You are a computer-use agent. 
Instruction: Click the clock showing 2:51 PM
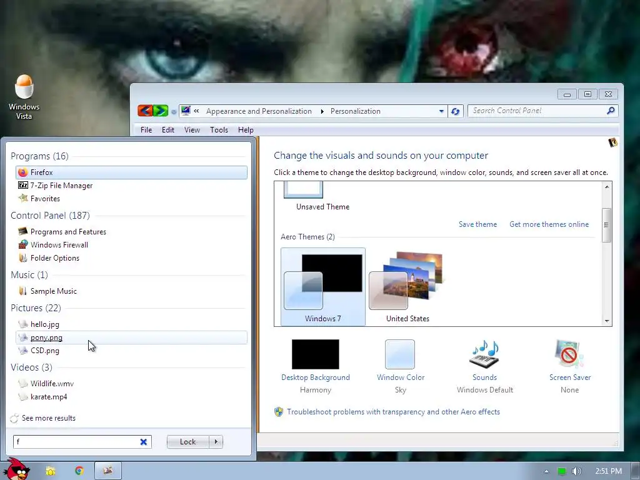click(608, 471)
